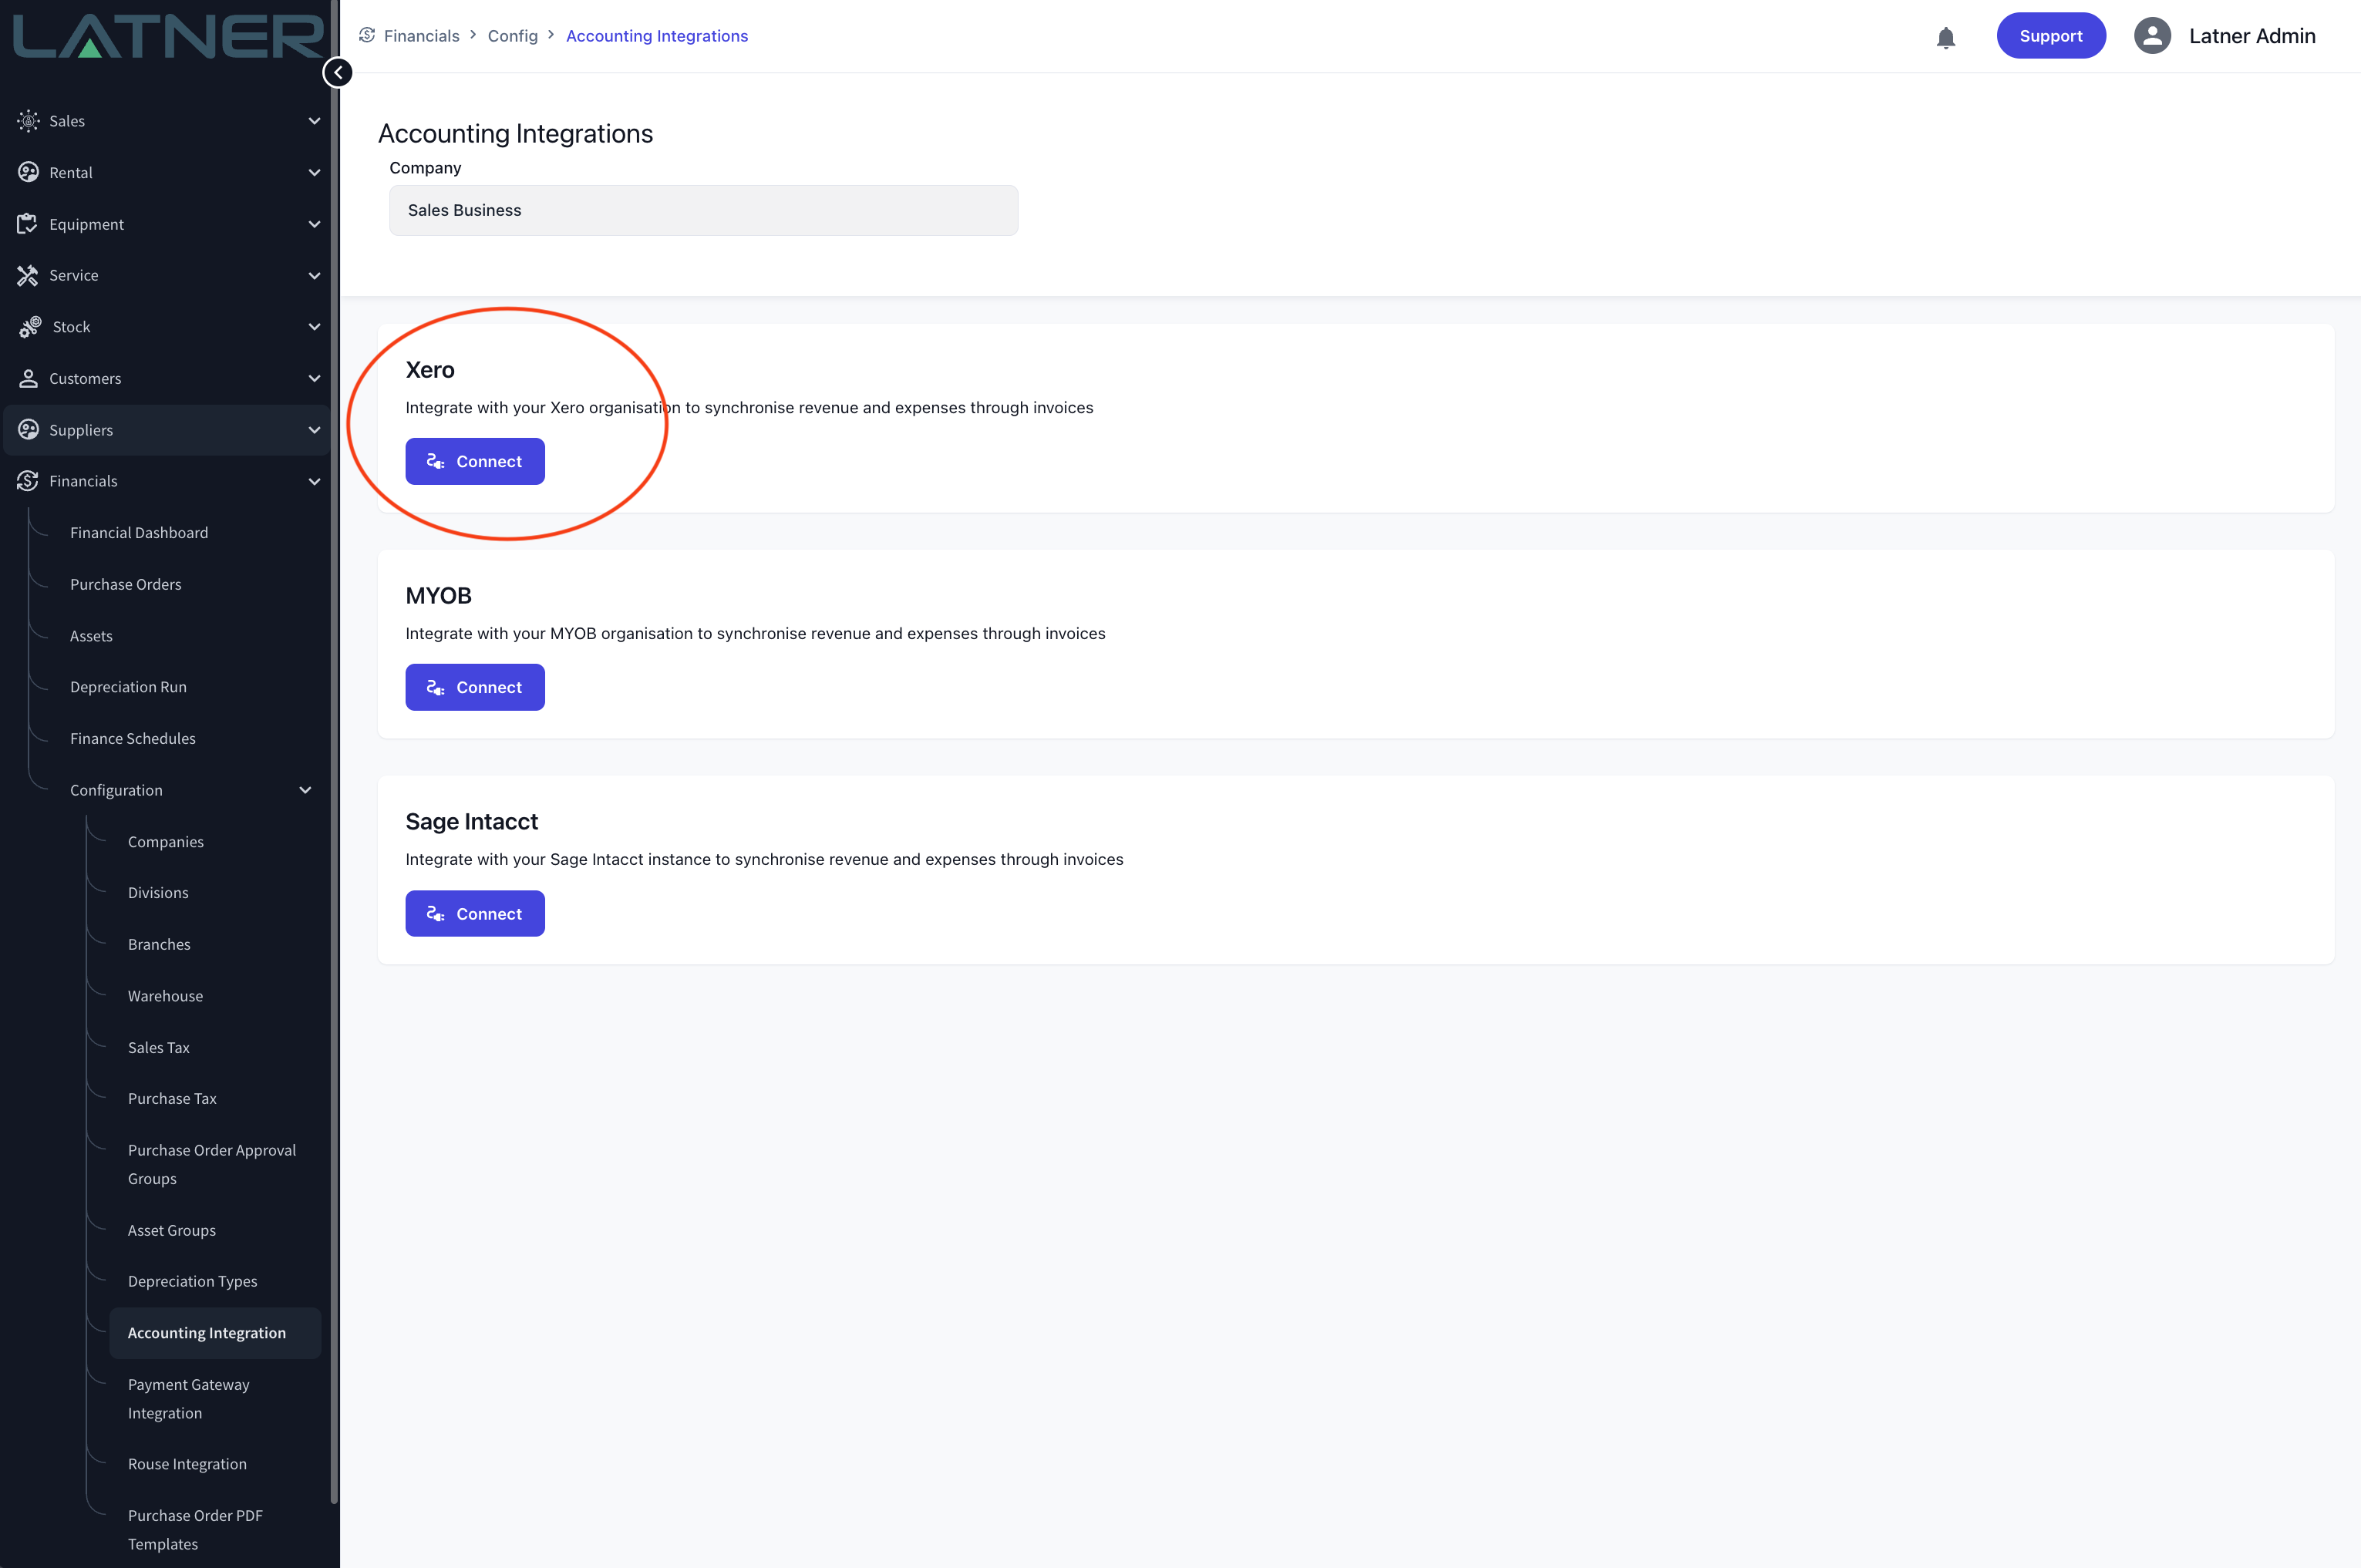The height and width of the screenshot is (1568, 2361).
Task: Collapse the Financials menu chevron
Action: tap(314, 481)
